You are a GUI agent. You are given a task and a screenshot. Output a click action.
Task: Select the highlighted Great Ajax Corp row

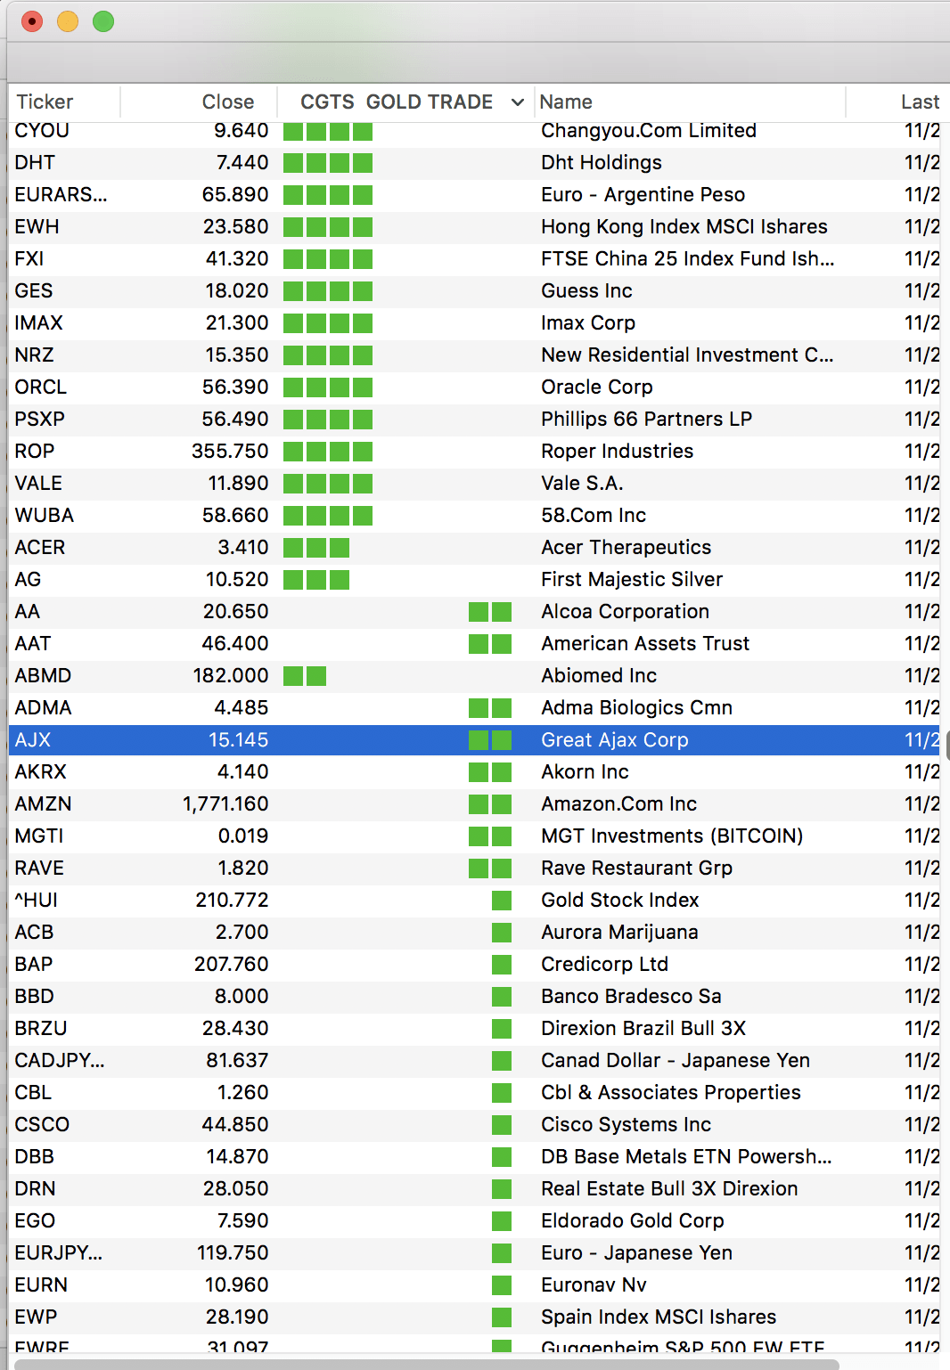[x=474, y=740]
